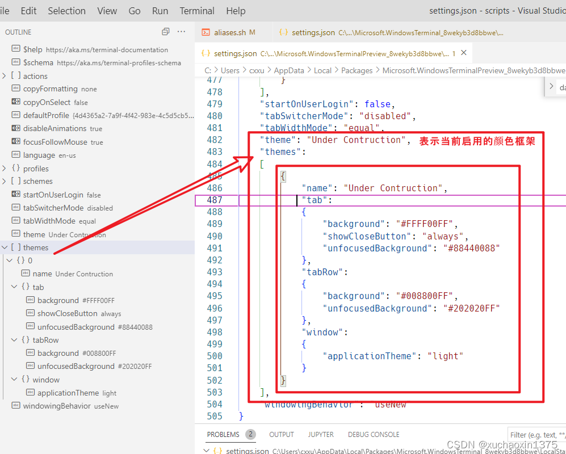Click line number 487 in gutter

[215, 200]
